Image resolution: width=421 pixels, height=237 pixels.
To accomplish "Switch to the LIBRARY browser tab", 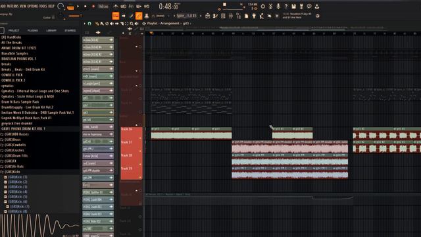I will pos(51,30).
